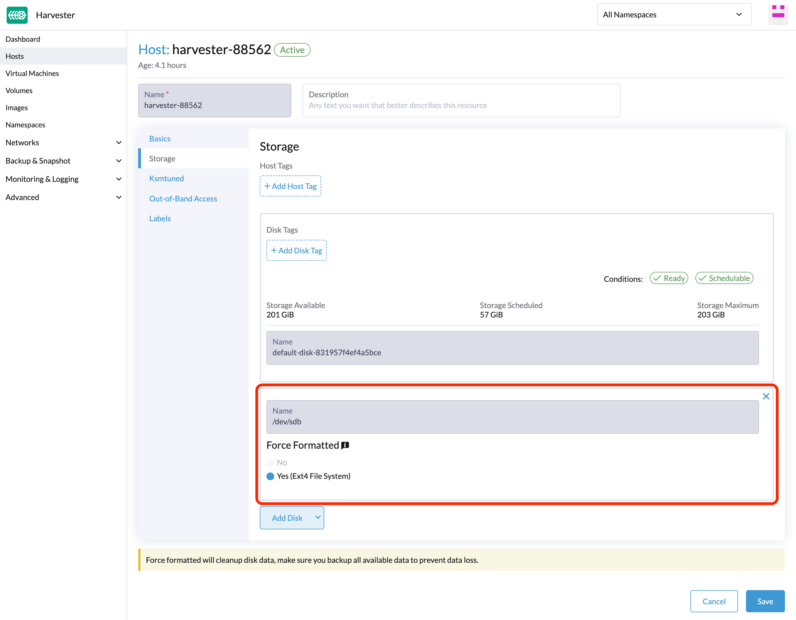The image size is (796, 620).
Task: Click the Add Host Tag button
Action: pos(291,186)
